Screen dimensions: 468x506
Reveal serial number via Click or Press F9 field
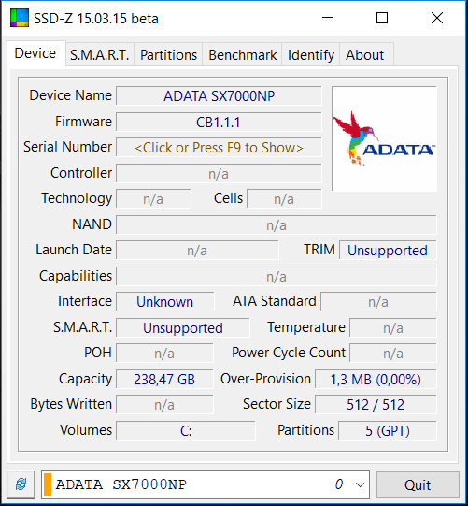[x=219, y=148]
